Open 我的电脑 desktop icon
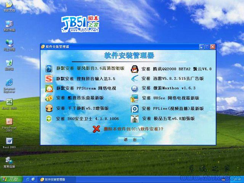 coord(9,26)
